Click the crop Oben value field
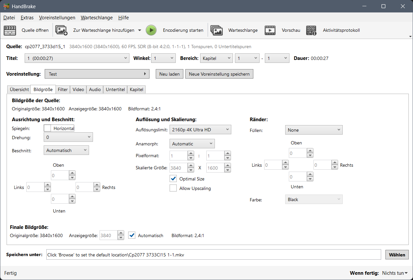This screenshot has width=413, height=280. pyautogui.click(x=60, y=175)
